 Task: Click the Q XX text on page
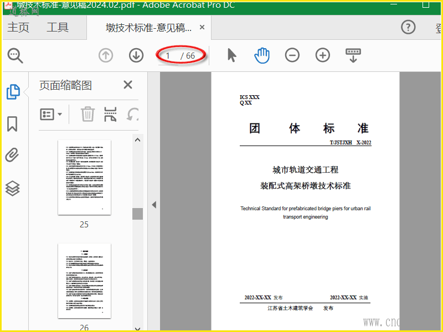(x=245, y=103)
